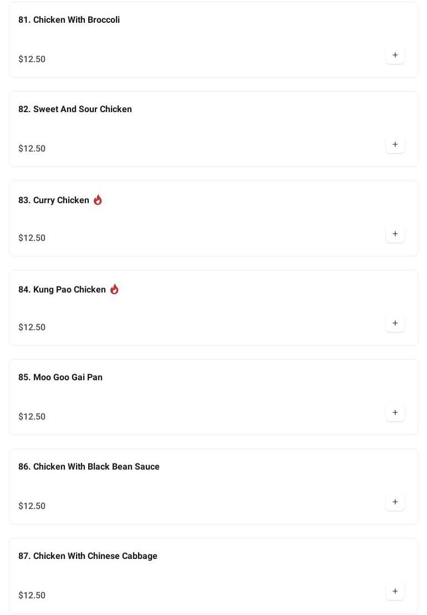Screen dimensions: 427x615
Task: Select the price below Kung Pao Chicken
Action: tap(32, 327)
